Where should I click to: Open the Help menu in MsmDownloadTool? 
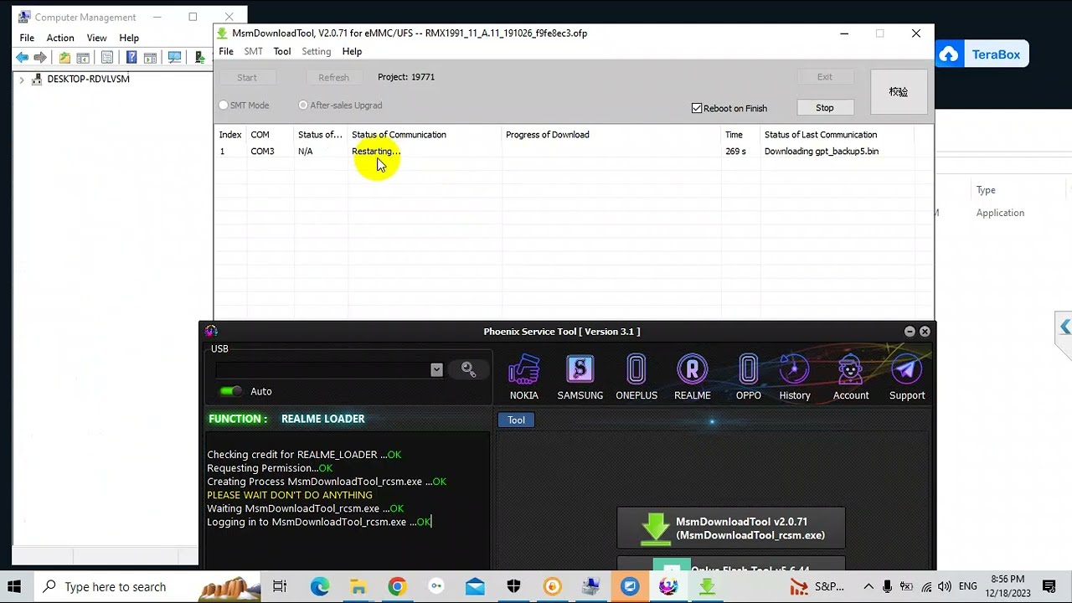coord(352,52)
